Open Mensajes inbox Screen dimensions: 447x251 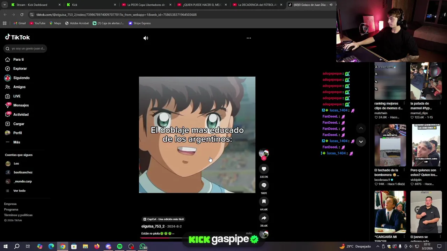coord(17,105)
